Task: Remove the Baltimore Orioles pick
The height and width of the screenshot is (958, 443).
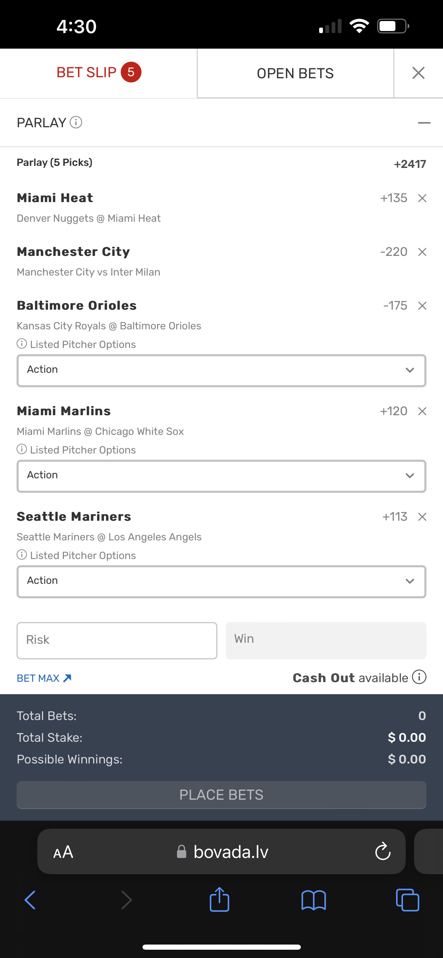Action: tap(422, 306)
